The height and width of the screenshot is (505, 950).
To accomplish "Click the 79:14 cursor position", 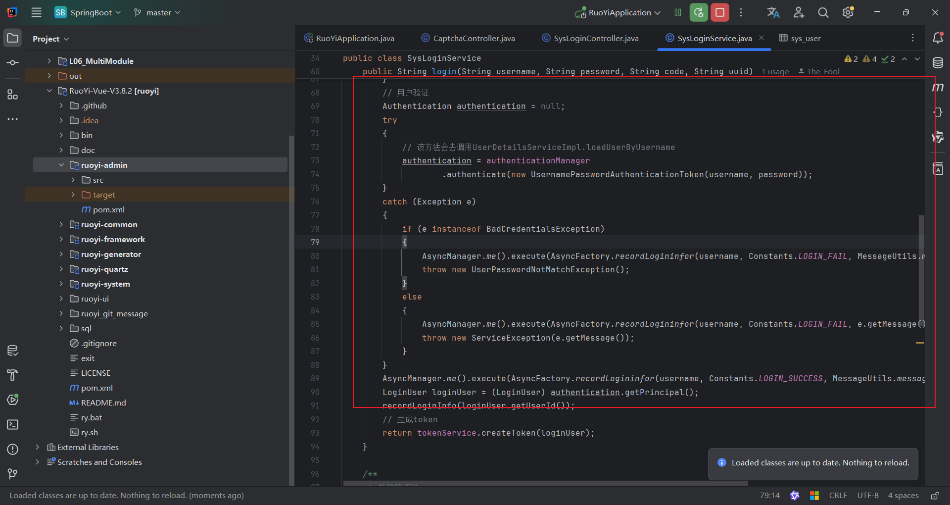I will pos(769,496).
